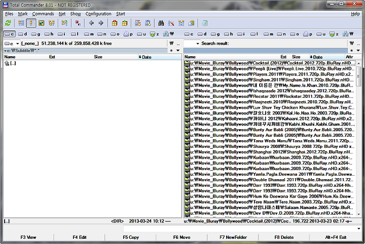
Task: Open the Help menu
Action: tap(355, 14)
